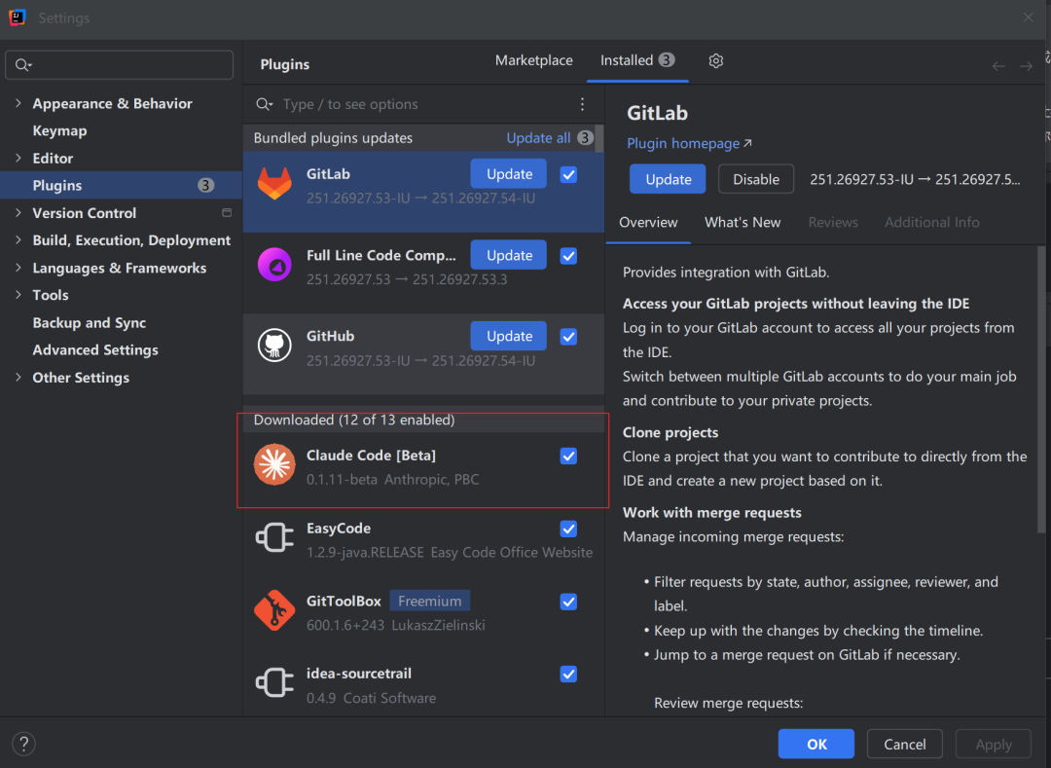
Task: Click the EasyCode plug icon
Action: 274,537
